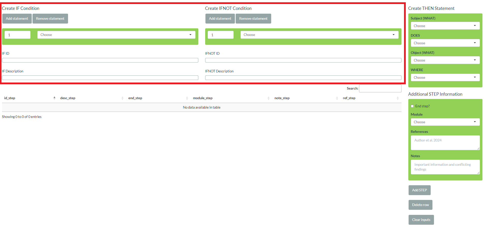Image resolution: width=484 pixels, height=227 pixels.
Task: Open the IF Condition Choose dropdown
Action: (116, 35)
